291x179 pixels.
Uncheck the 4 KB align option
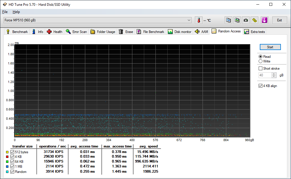[261, 86]
